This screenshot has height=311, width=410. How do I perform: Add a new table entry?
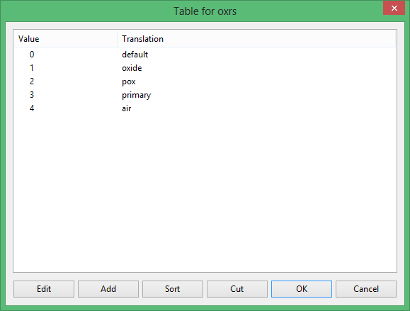108,289
